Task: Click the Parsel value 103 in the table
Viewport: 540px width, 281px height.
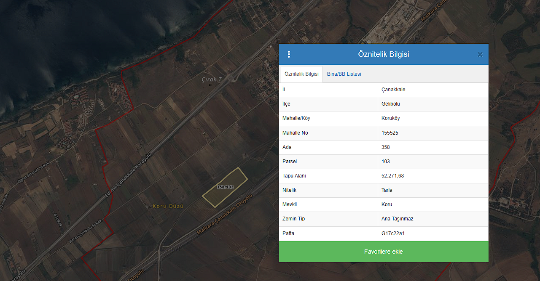Action: click(x=386, y=162)
